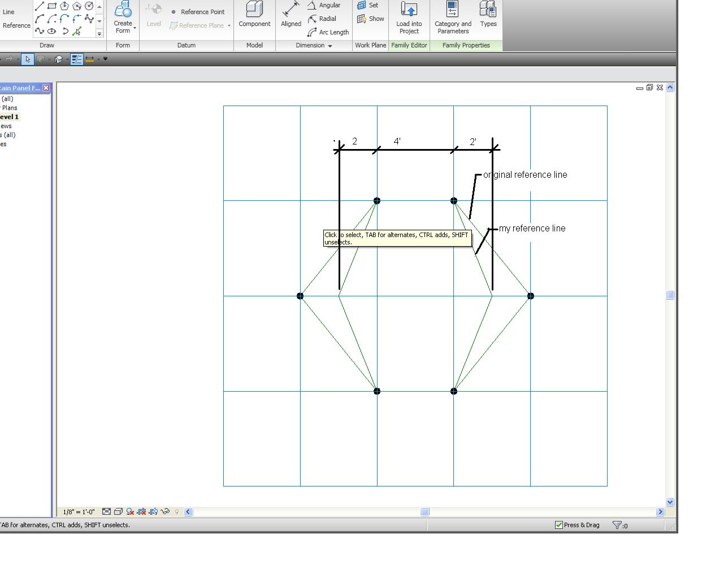This screenshot has height=565, width=724.
Task: Click the Reference Point tool
Action: (x=198, y=12)
